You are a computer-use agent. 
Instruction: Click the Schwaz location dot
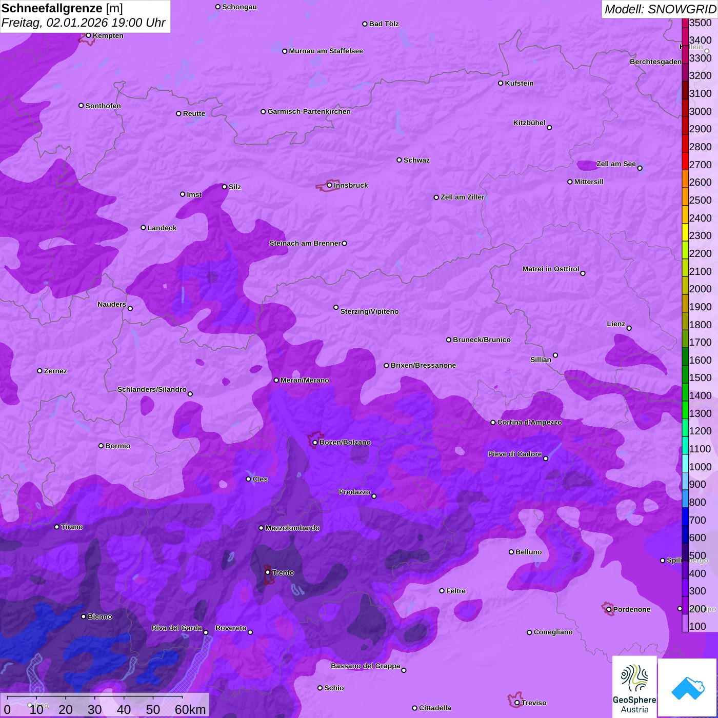399,160
